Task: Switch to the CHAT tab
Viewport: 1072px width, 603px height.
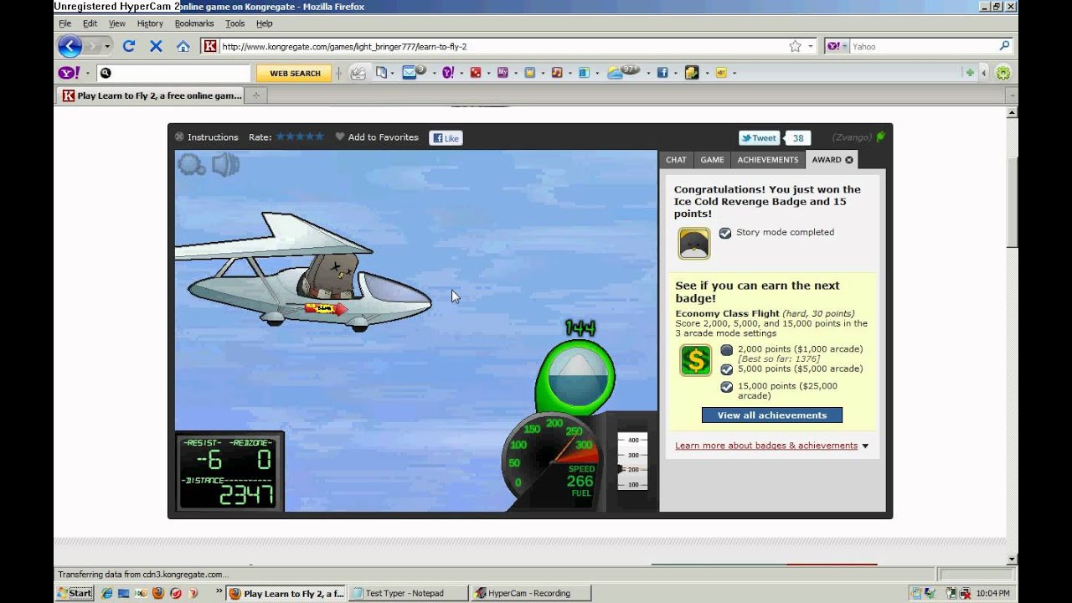Action: tap(676, 160)
